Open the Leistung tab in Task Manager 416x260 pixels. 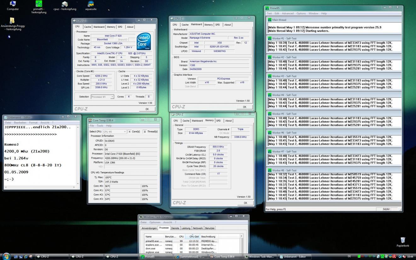click(x=186, y=228)
